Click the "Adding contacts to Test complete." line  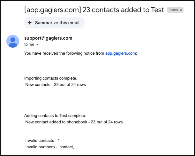[55, 116]
